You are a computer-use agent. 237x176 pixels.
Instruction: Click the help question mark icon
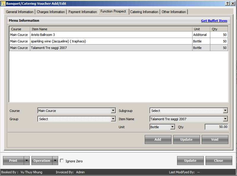tap(228, 3)
